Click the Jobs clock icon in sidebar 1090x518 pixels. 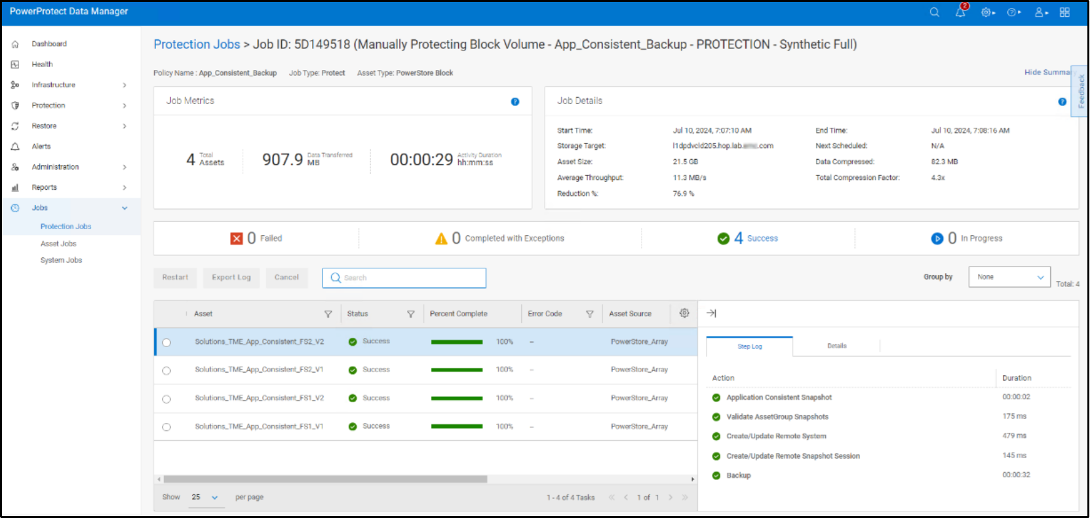tap(15, 208)
